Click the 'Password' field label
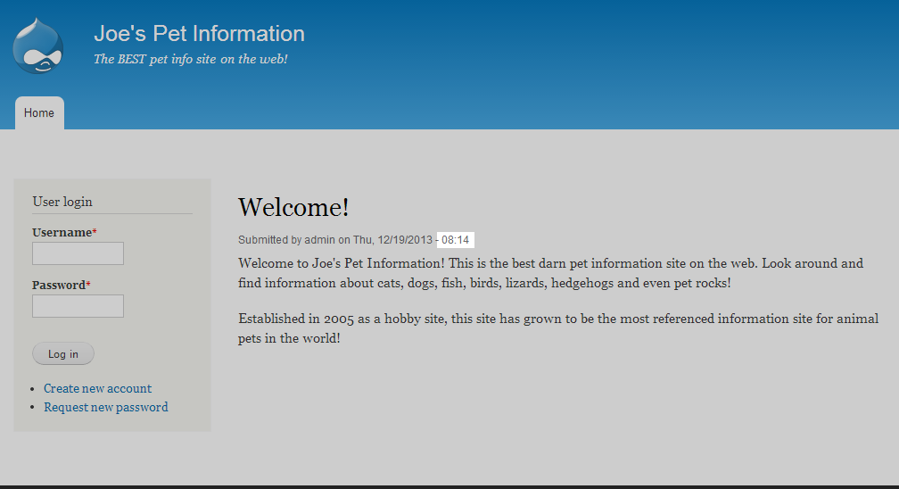 click(62, 286)
